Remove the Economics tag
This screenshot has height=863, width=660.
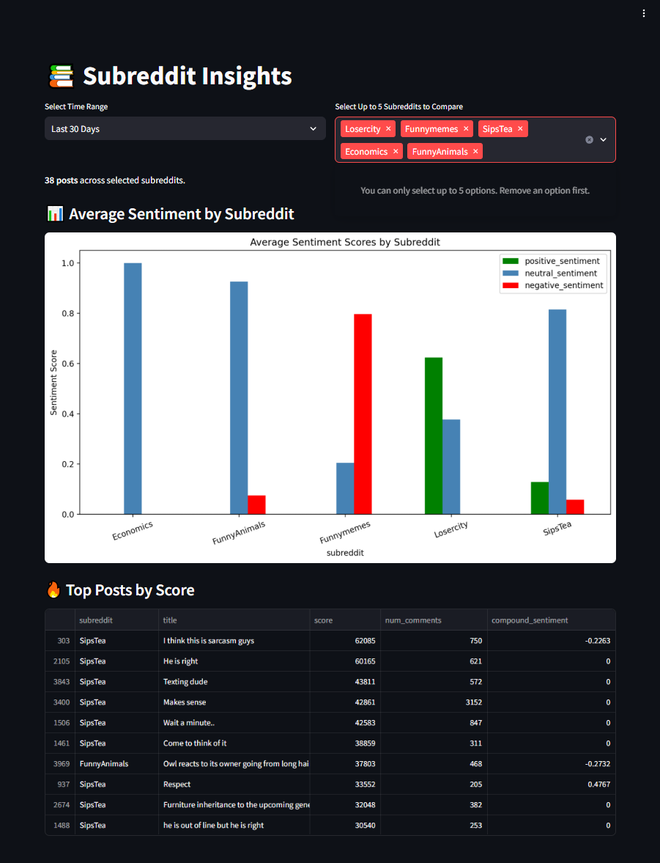[396, 151]
